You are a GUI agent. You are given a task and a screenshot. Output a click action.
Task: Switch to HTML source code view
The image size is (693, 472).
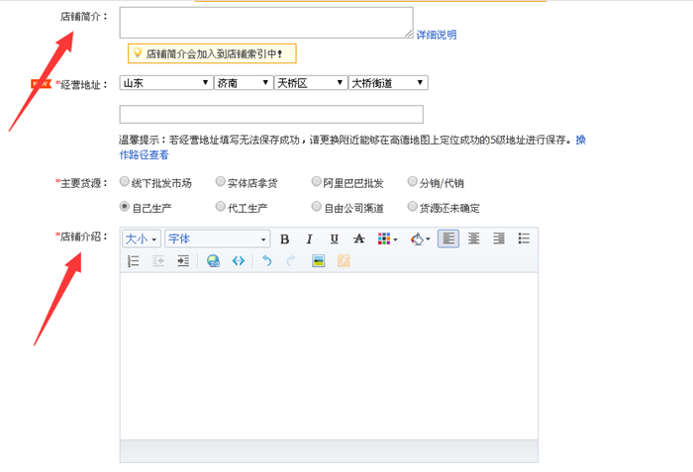238,261
